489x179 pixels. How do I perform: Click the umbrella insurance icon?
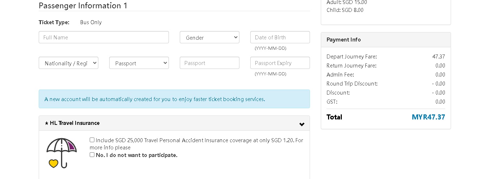tap(61, 153)
